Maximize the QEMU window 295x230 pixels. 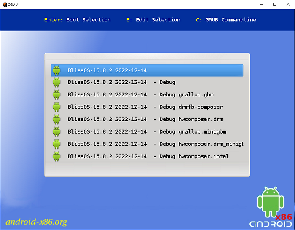tap(274, 5)
